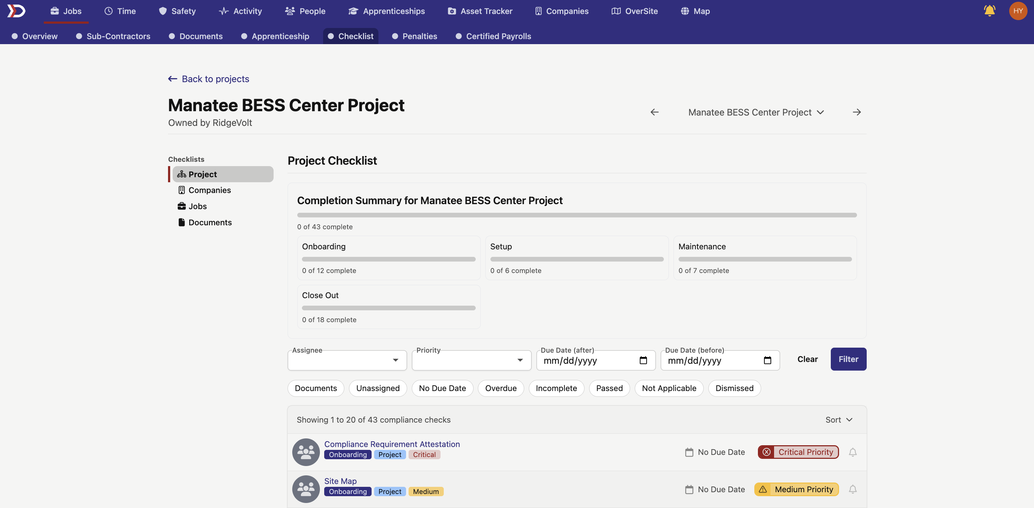1034x508 pixels.
Task: Click the Onboarding completion progress bar
Action: point(388,259)
